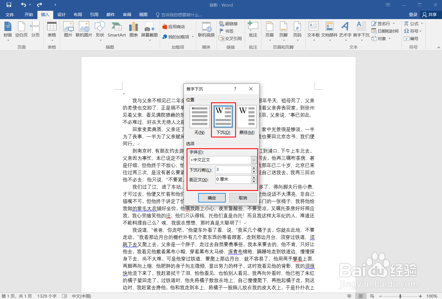Click the distance from text (距正文) field
This screenshot has width=442, height=299.
pyautogui.click(x=233, y=180)
